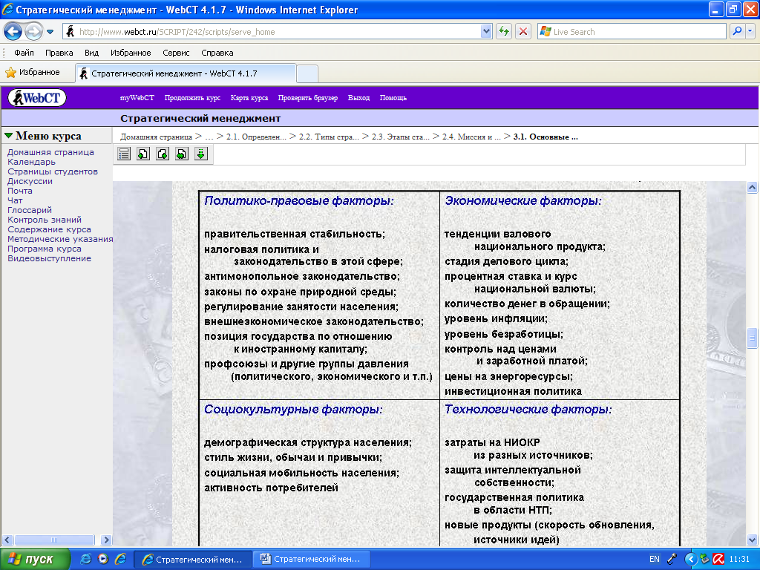Click Проверить браузер link
Image resolution: width=760 pixels, height=570 pixels.
click(308, 98)
